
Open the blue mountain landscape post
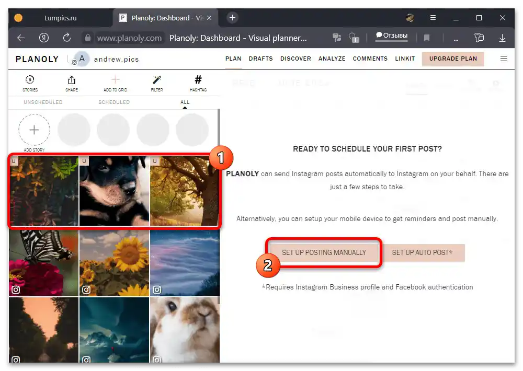tap(114, 330)
